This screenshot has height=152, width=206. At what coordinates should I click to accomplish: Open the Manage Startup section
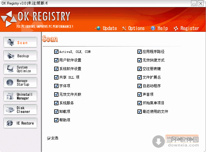click(21, 83)
